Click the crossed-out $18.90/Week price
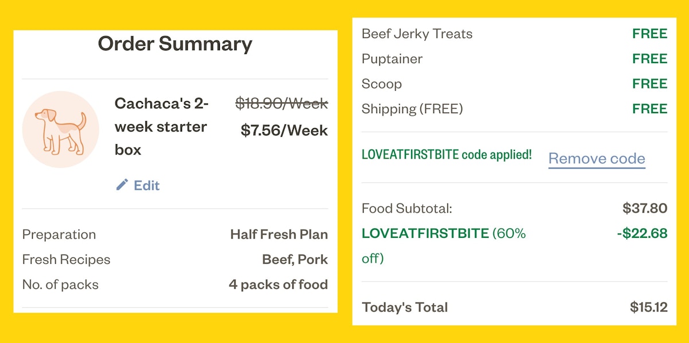689x343 pixels. tap(281, 103)
